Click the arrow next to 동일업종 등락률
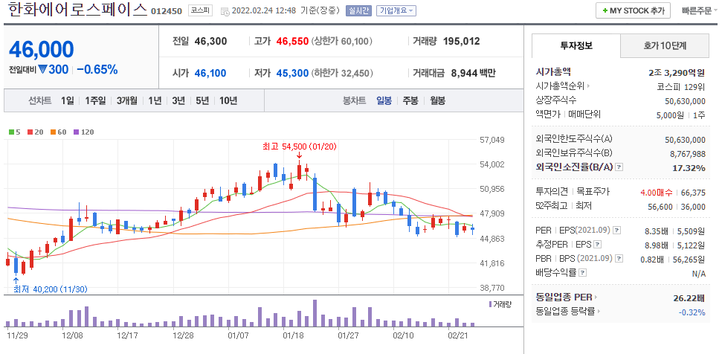The height and width of the screenshot is (354, 722). (x=599, y=312)
